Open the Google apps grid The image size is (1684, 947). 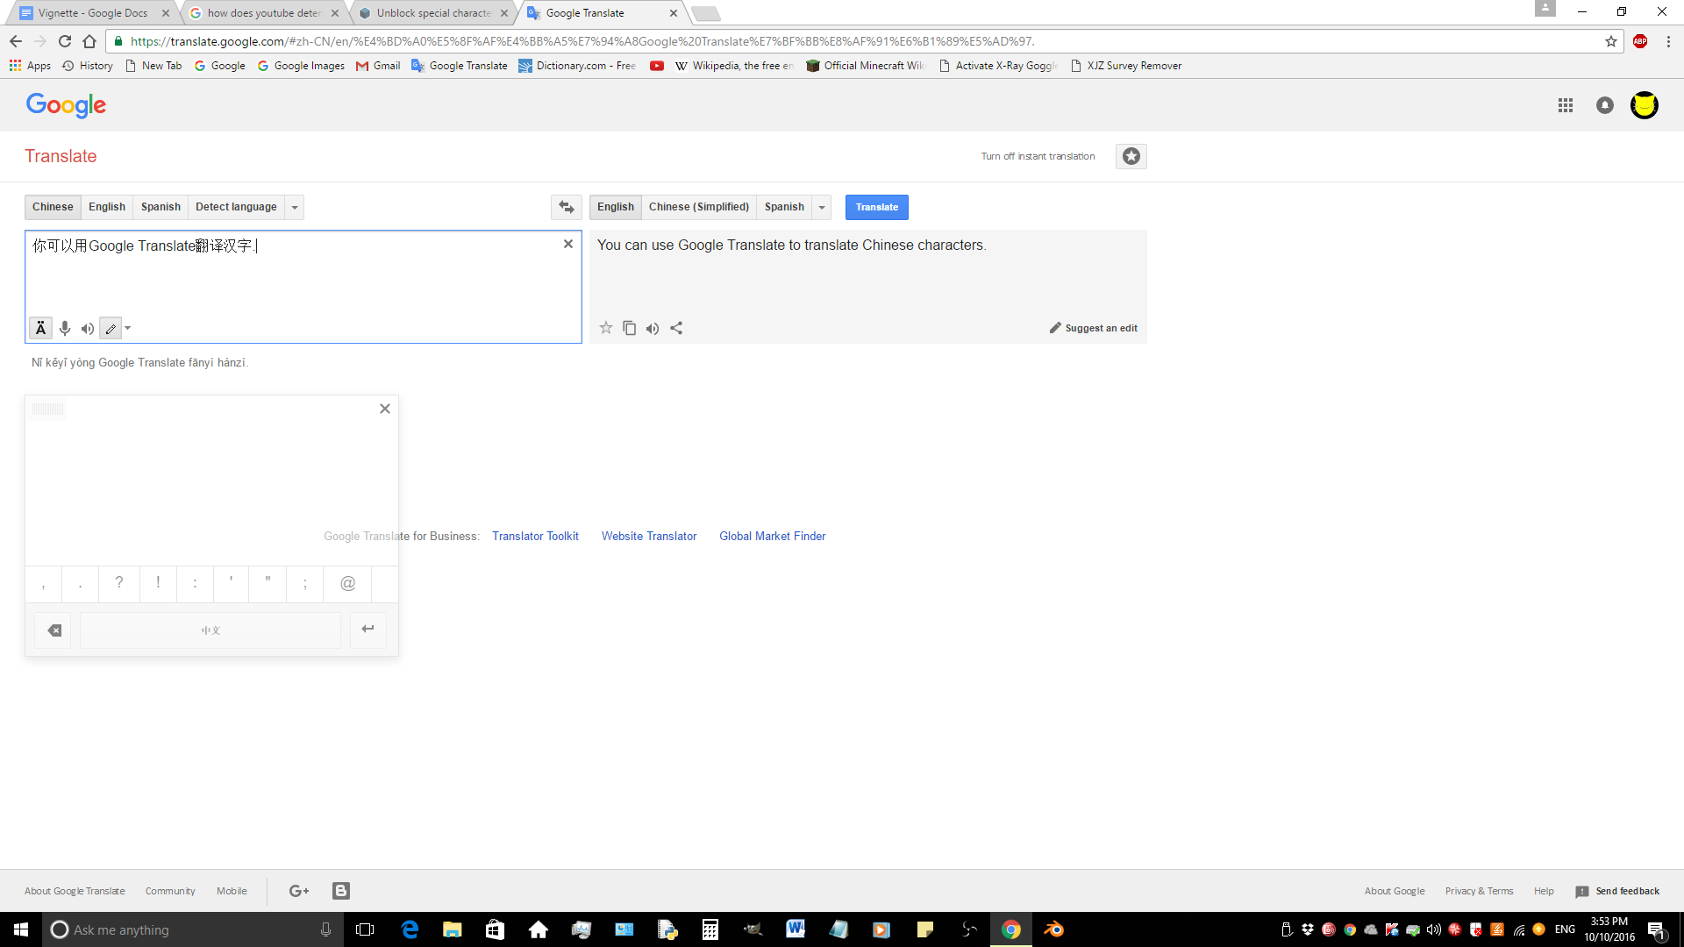tap(1566, 105)
